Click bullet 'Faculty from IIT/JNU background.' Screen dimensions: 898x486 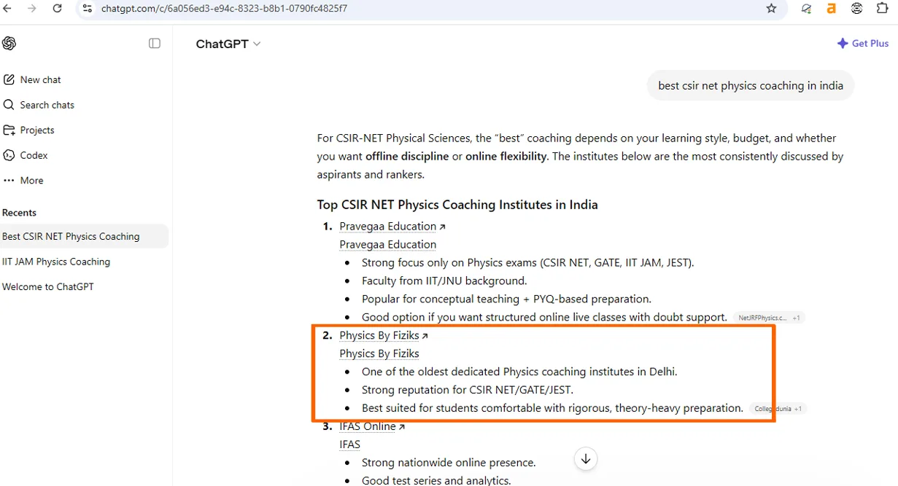click(x=444, y=281)
